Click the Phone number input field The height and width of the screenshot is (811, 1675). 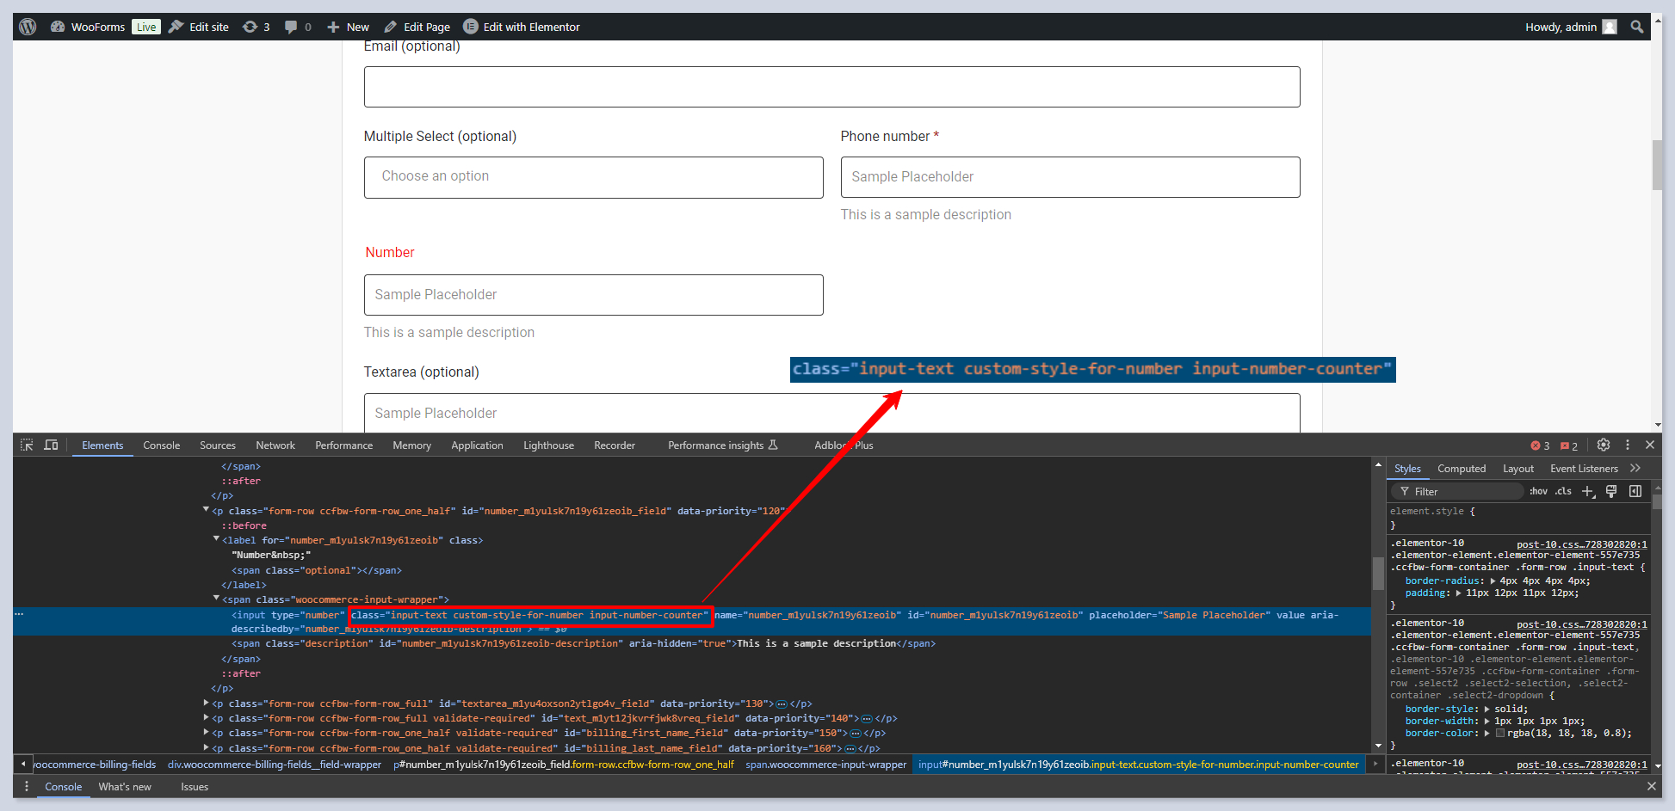point(1069,177)
